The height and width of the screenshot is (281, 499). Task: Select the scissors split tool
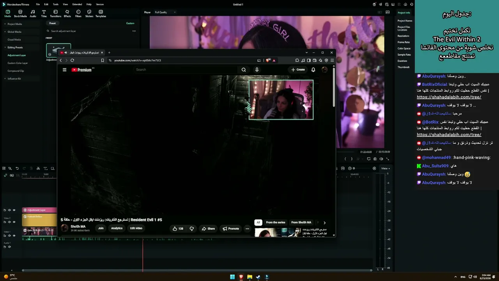pyautogui.click(x=38, y=169)
